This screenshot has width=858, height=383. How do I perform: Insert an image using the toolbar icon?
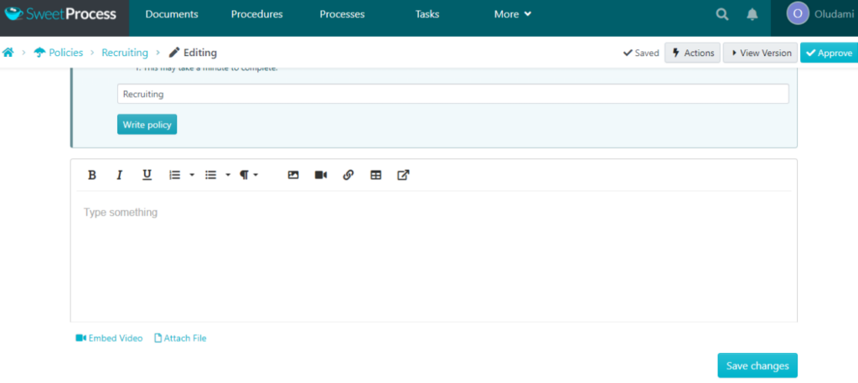coord(293,175)
